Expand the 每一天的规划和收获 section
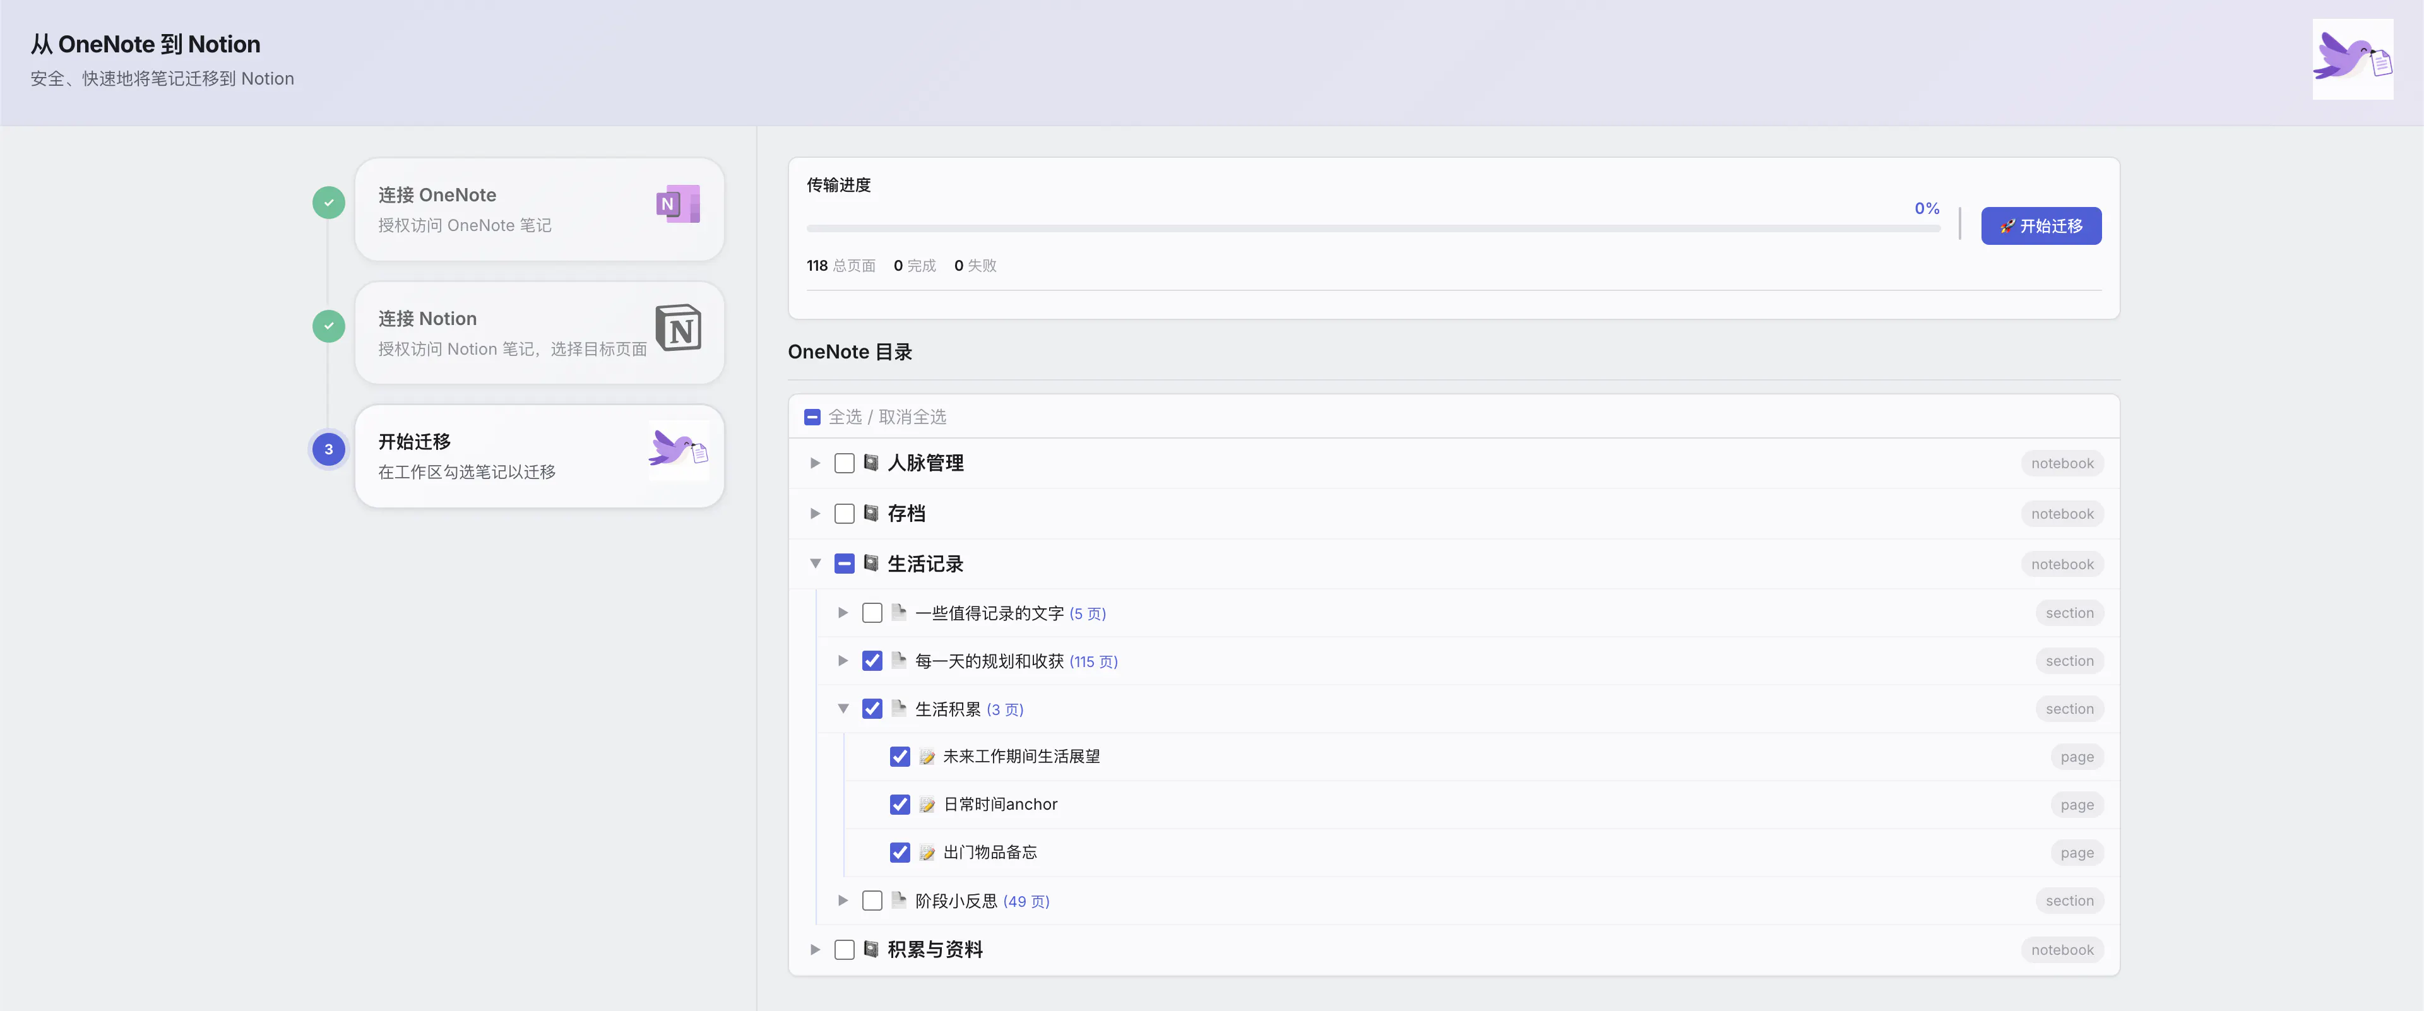This screenshot has height=1011, width=2424. [843, 660]
